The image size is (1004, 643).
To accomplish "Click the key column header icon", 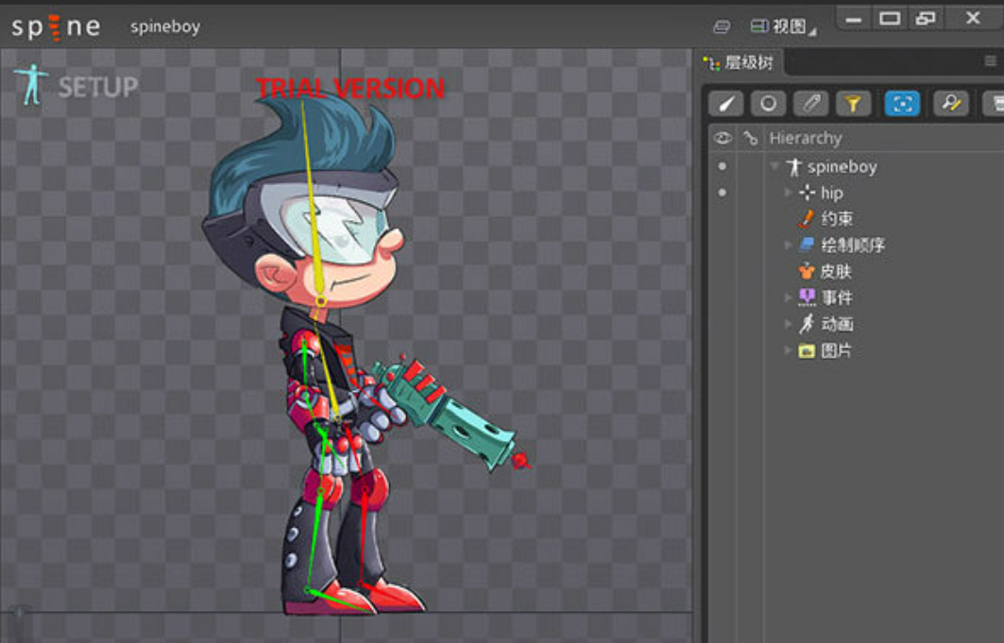I will 750,138.
